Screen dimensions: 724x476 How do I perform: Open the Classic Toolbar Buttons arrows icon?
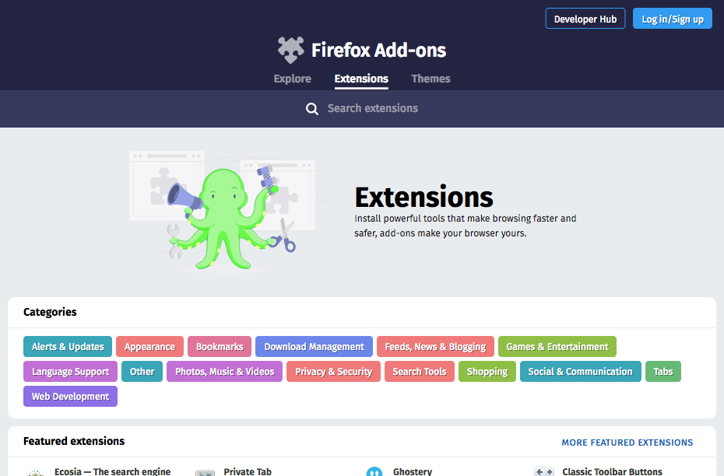tap(544, 471)
